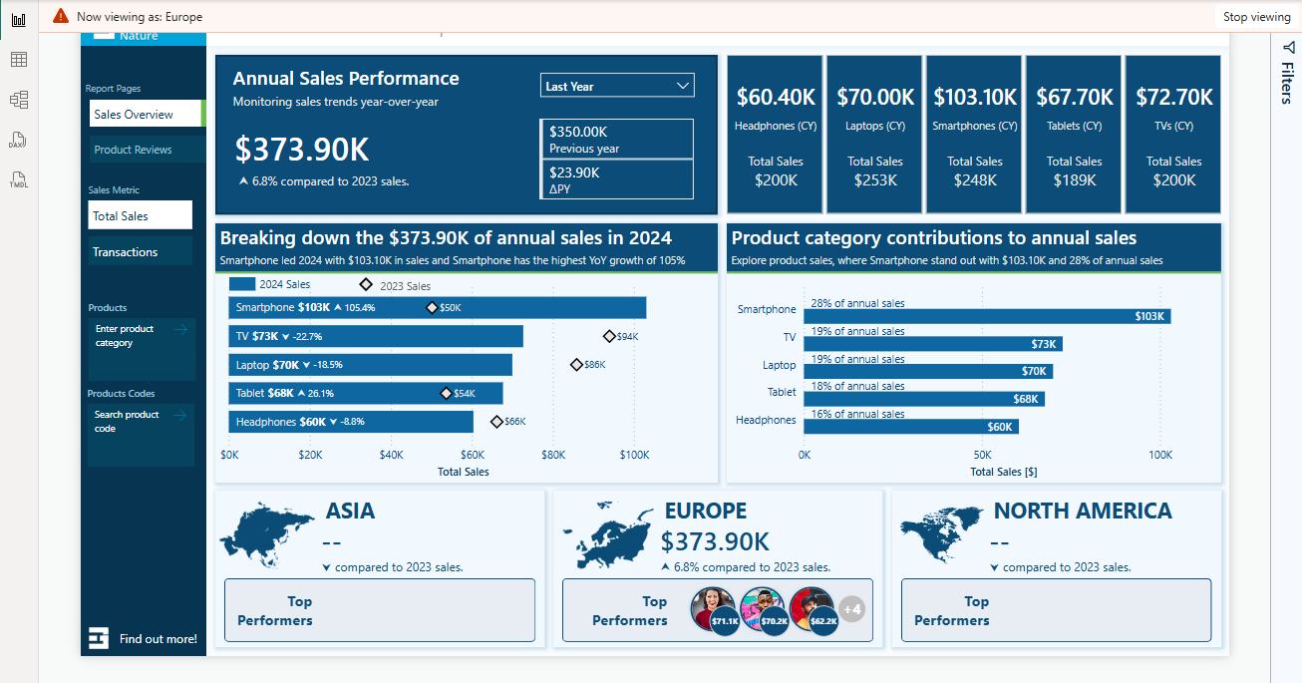Screen dimensions: 1302x683
Task: Click the +4 badge next to Europe top performers
Action: [849, 609]
